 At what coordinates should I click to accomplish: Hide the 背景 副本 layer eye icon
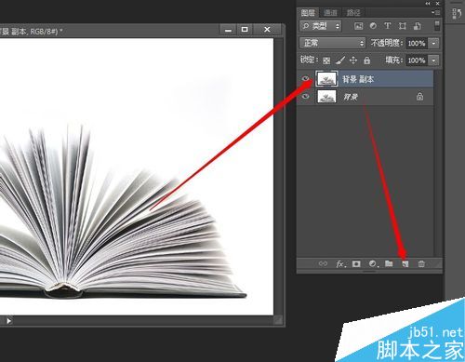[306, 79]
